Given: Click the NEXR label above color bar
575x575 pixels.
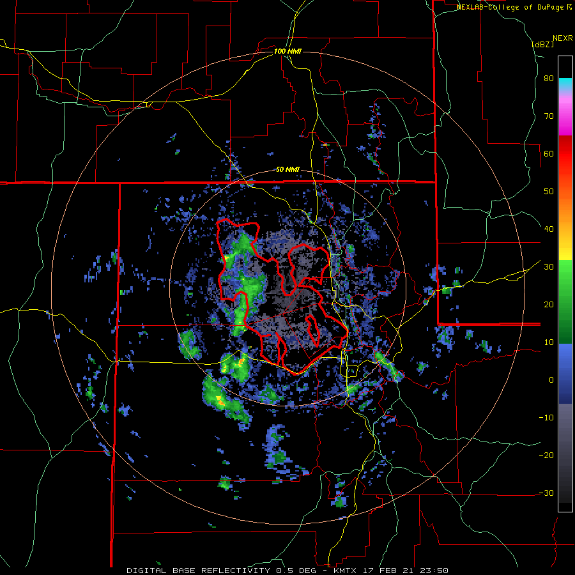Looking at the screenshot, I should (x=562, y=38).
